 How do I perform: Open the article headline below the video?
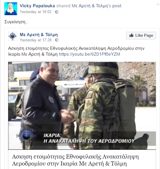pyautogui.click(x=75, y=160)
